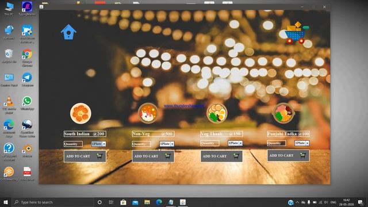Select the Non-Veg dish image

[x=148, y=113]
